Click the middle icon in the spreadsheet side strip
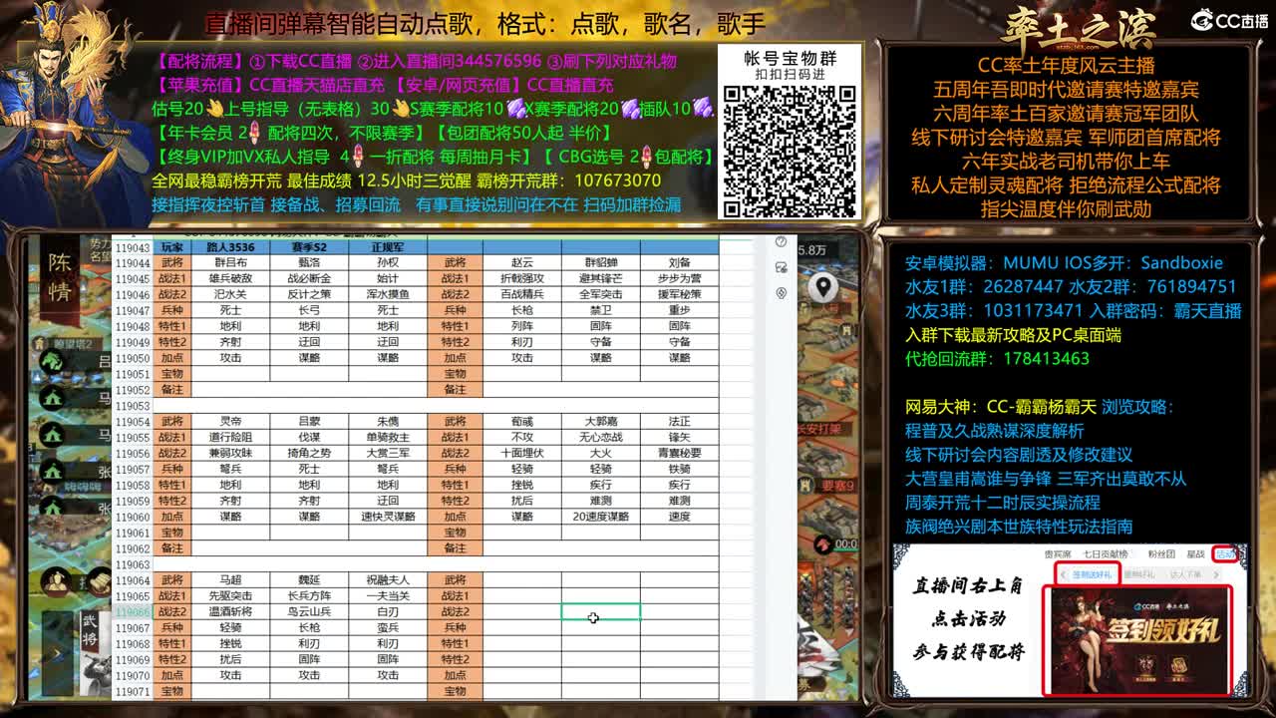1276x718 pixels. 781,267
